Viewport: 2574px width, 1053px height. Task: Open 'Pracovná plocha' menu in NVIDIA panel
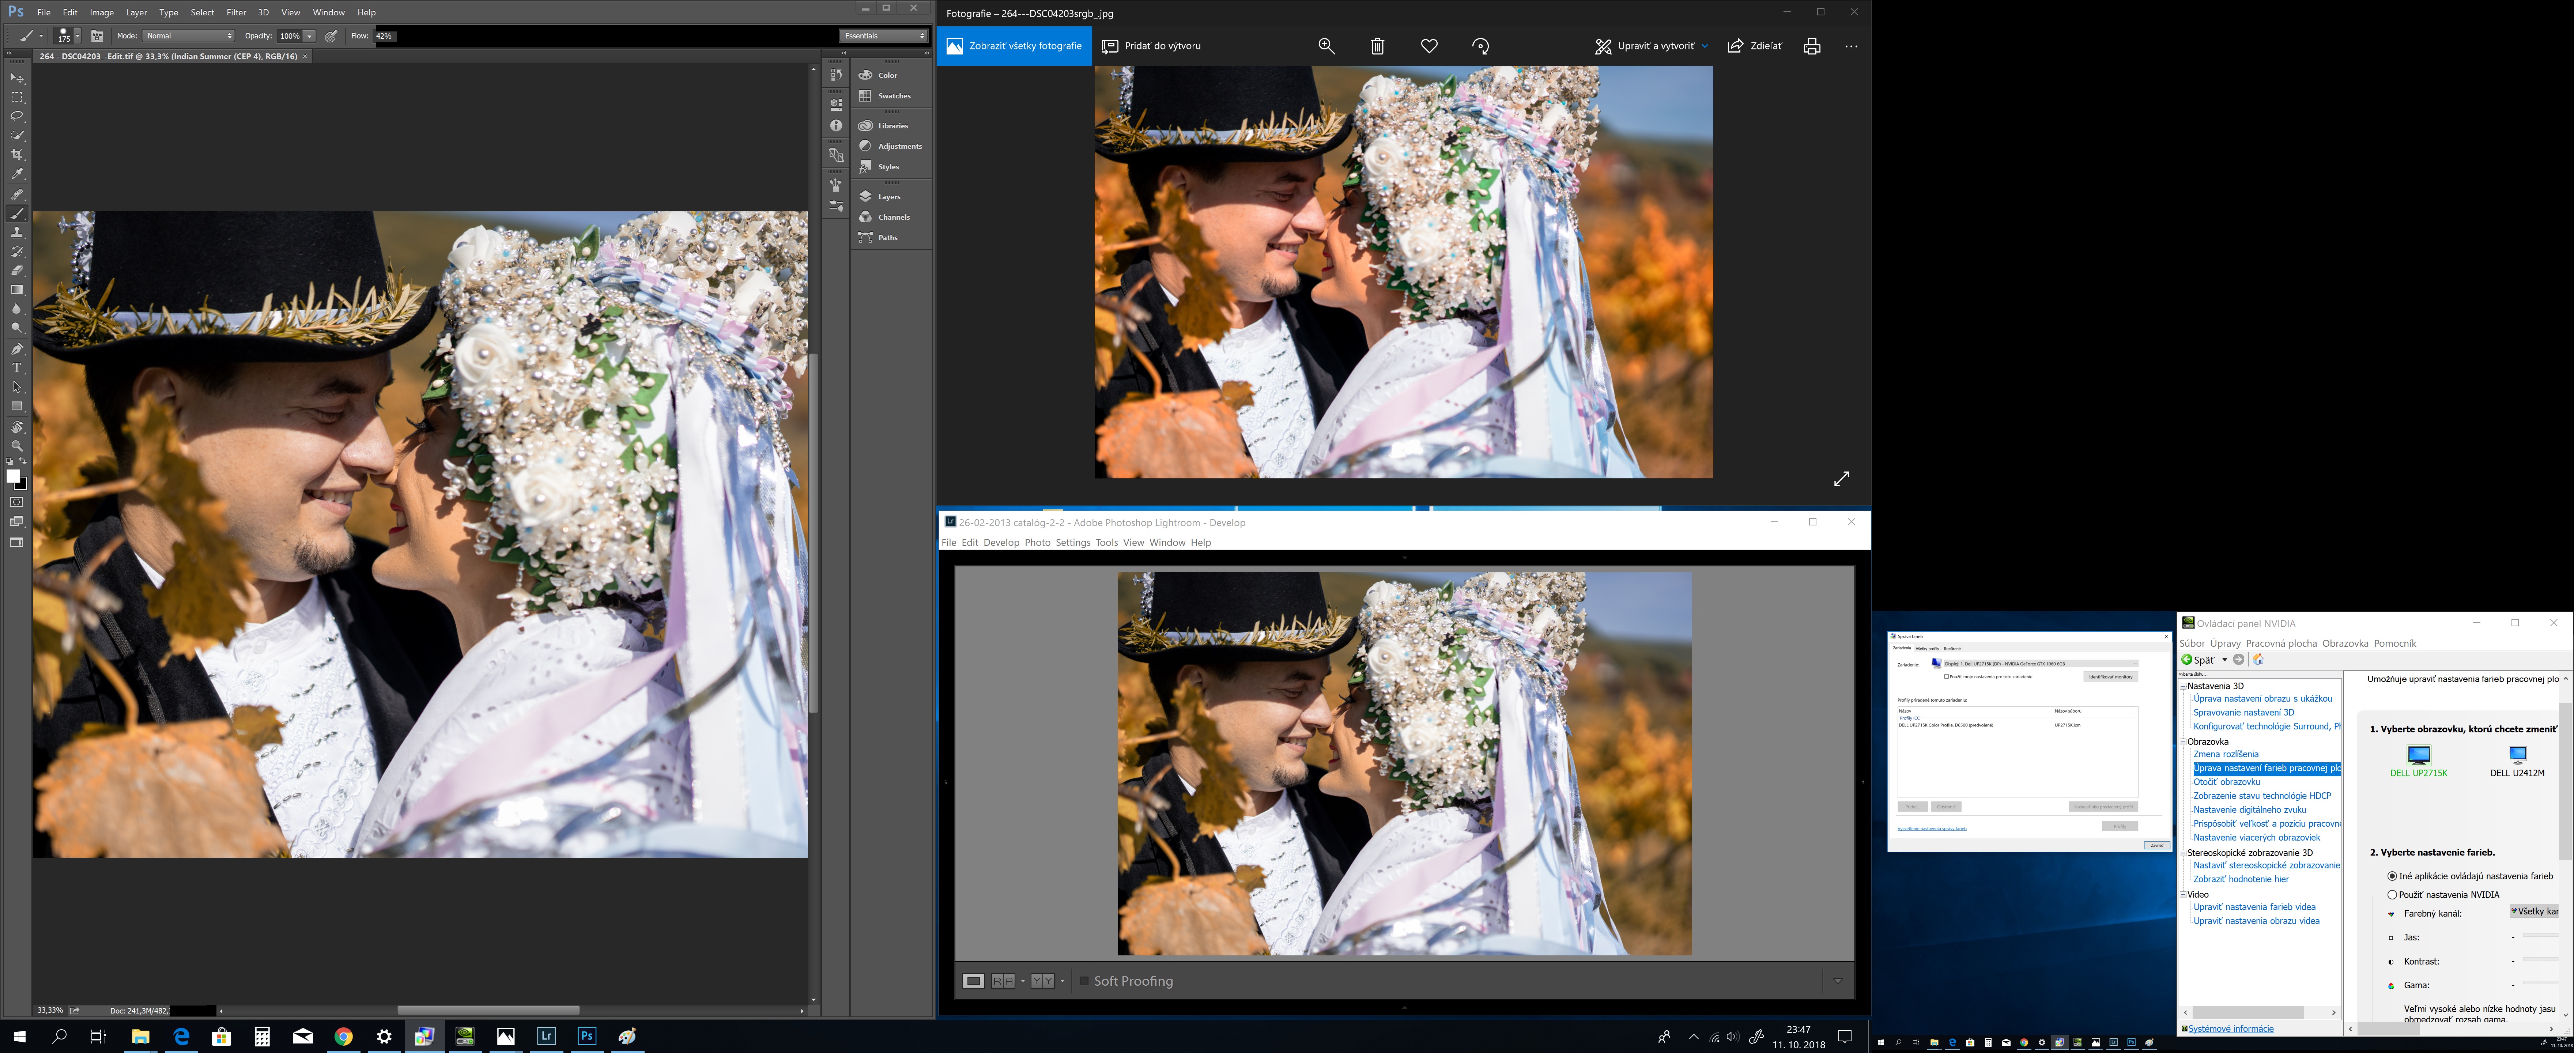(x=2281, y=643)
